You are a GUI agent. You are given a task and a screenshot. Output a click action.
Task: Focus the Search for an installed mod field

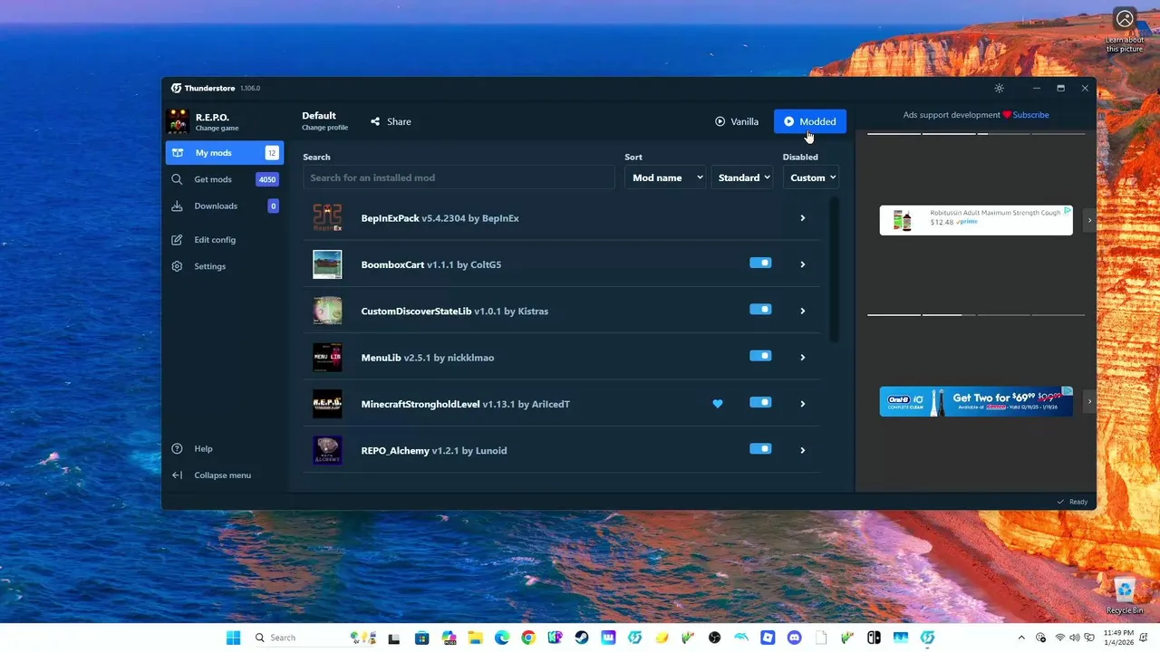459,177
